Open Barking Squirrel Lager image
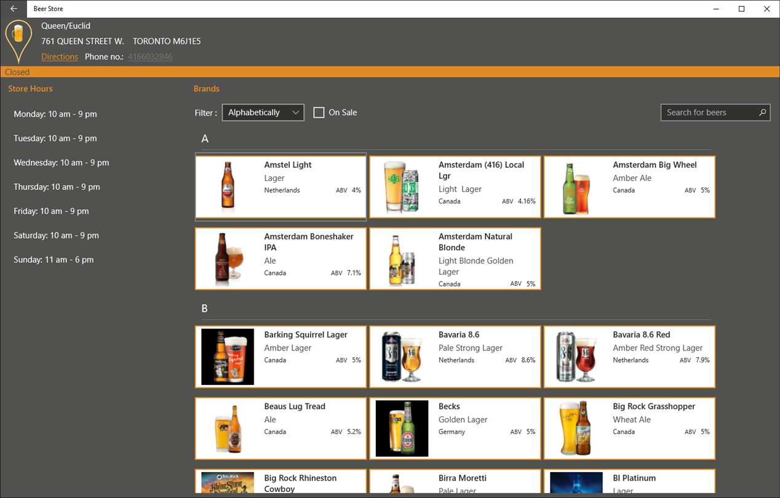The image size is (780, 498). tap(228, 357)
